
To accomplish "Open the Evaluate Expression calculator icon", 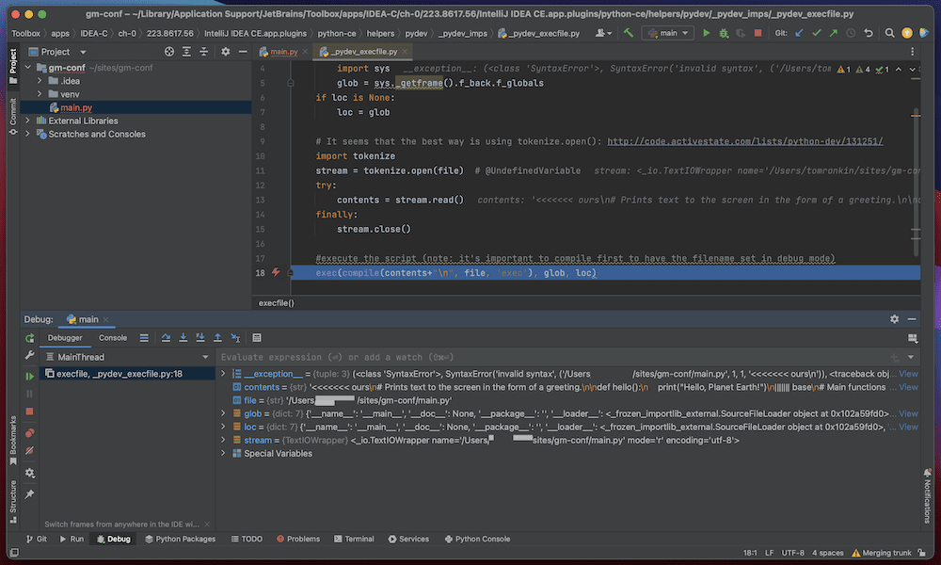I will click(x=257, y=337).
